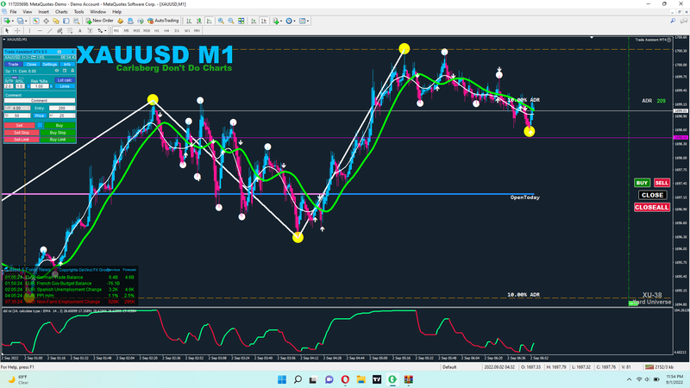
Task: Click the zoom in magnifier icon
Action: (x=221, y=21)
